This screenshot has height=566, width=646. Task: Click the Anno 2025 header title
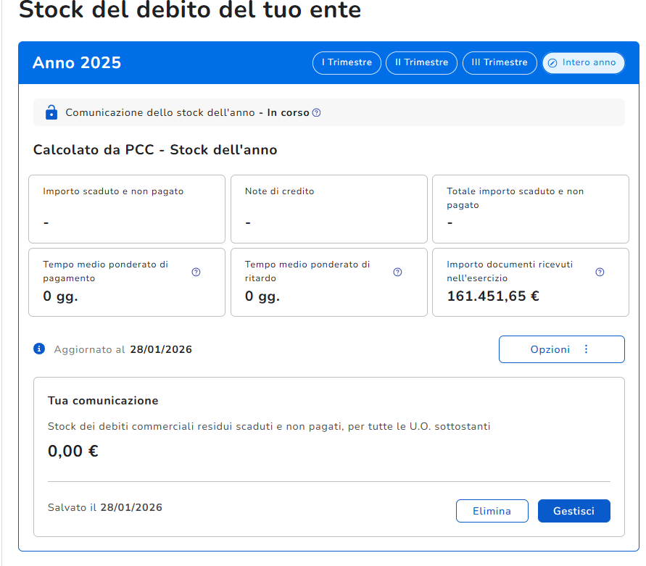77,63
